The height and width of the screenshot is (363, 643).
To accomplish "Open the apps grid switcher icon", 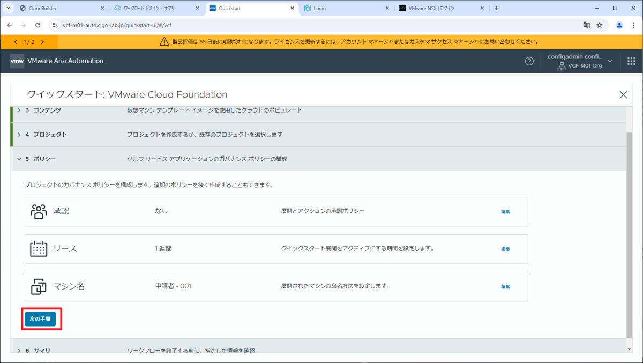I will pos(631,61).
